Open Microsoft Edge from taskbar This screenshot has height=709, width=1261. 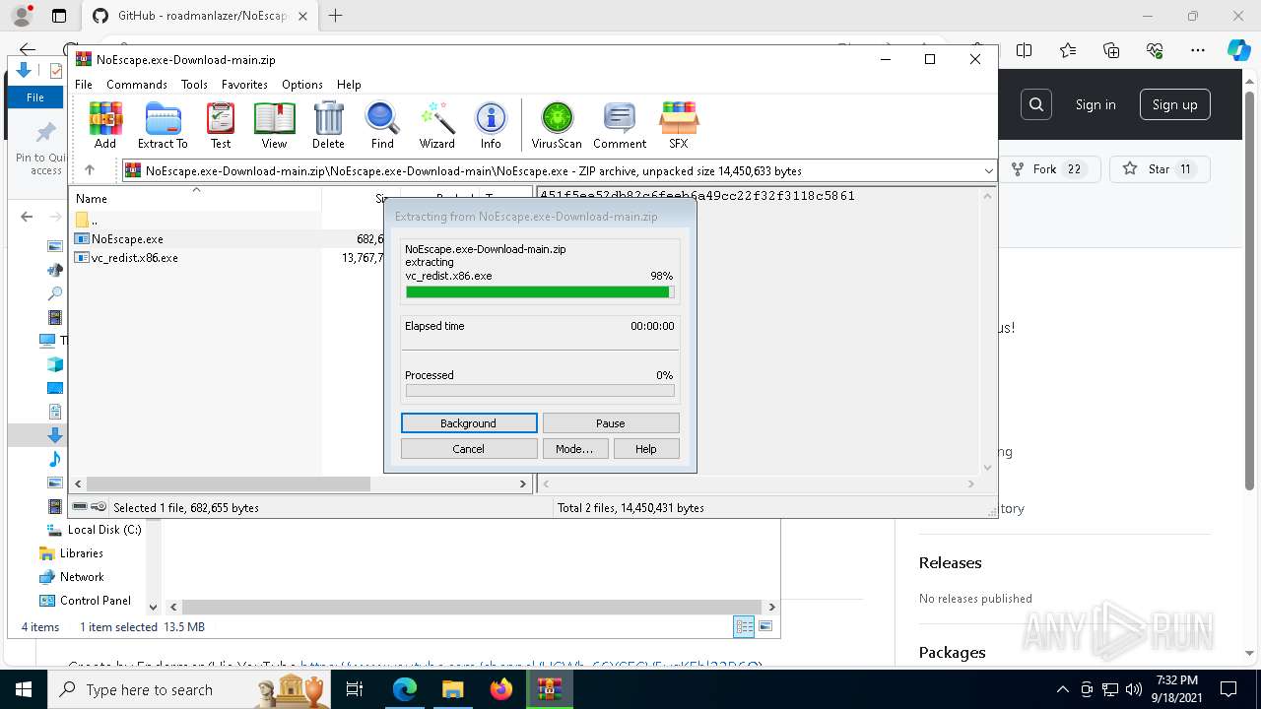[x=405, y=689]
